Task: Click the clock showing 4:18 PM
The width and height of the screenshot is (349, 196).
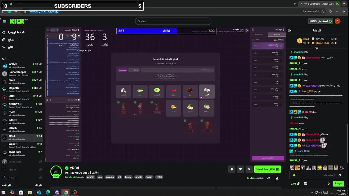Action: (341, 191)
